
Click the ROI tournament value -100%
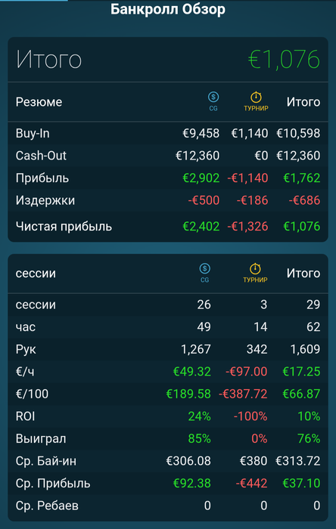tap(250, 416)
